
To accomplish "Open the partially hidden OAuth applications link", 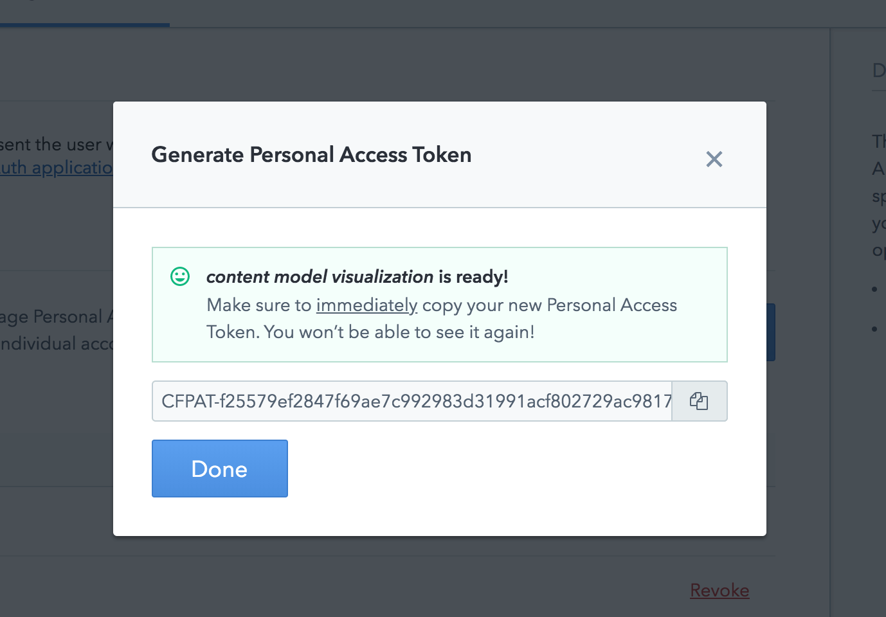I will tap(57, 168).
